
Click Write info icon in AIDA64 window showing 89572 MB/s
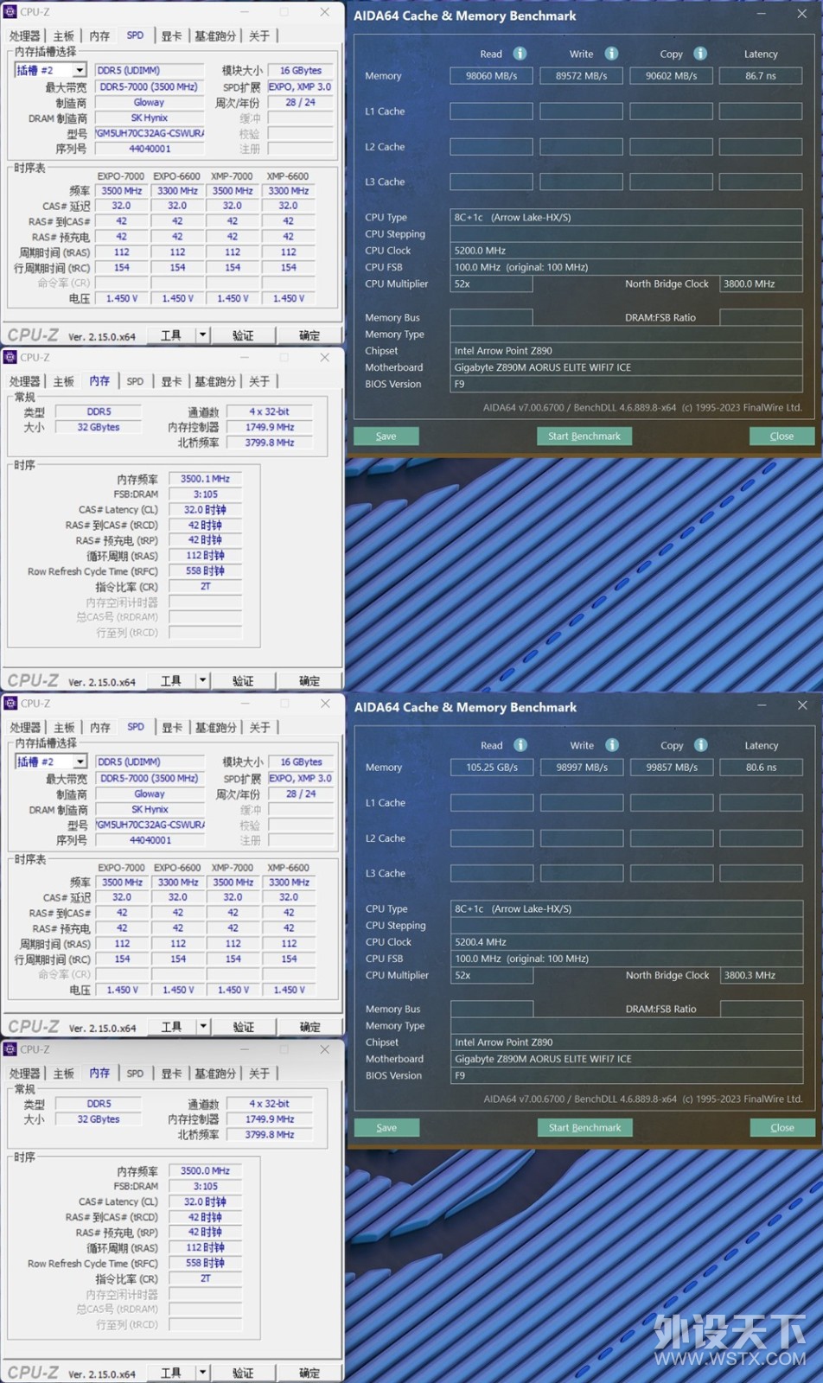point(611,54)
